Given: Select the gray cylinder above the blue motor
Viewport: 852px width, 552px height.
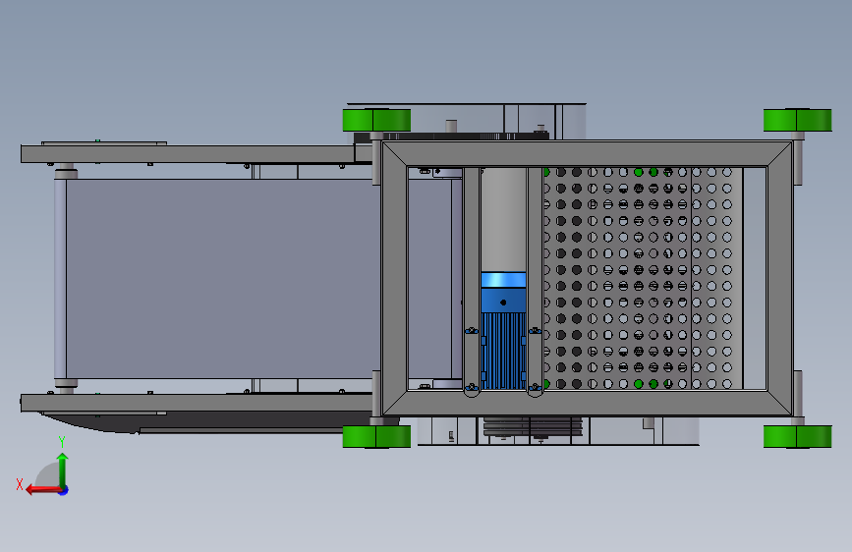Looking at the screenshot, I should point(503,219).
